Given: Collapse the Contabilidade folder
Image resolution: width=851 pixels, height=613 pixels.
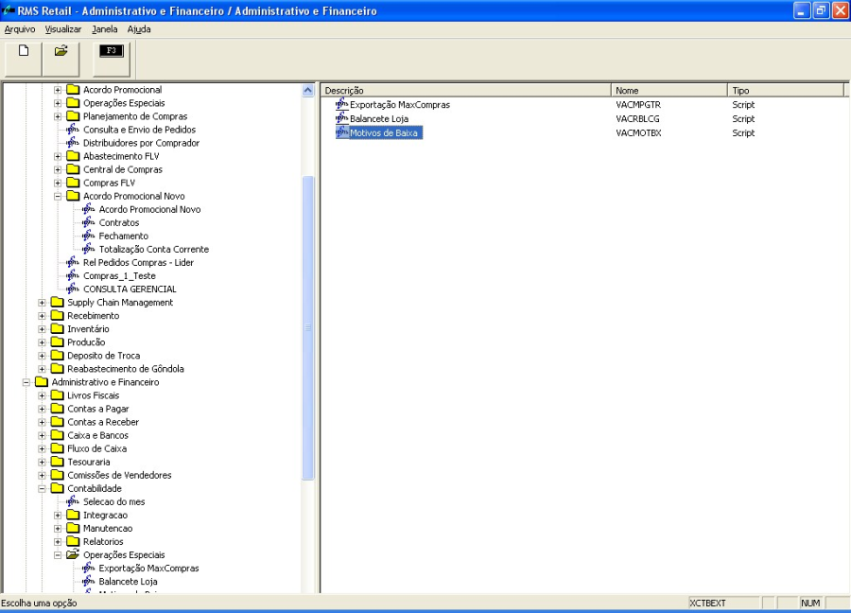Looking at the screenshot, I should (x=42, y=489).
